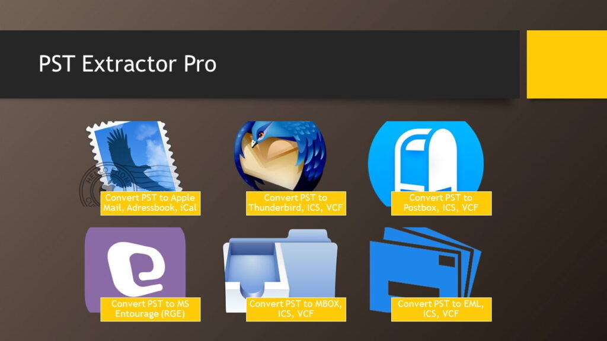Screen dimensions: 607x341
Task: Click the PST Extractor Pro title text
Action: [127, 64]
